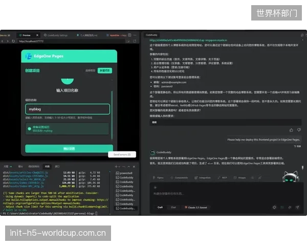Click the rocket deploy icon above chat input

[x=260, y=178]
